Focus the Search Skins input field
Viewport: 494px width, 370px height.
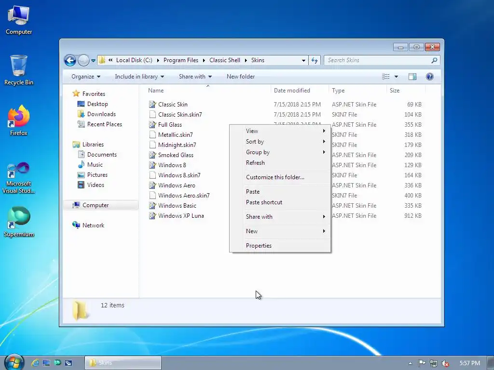coord(378,60)
